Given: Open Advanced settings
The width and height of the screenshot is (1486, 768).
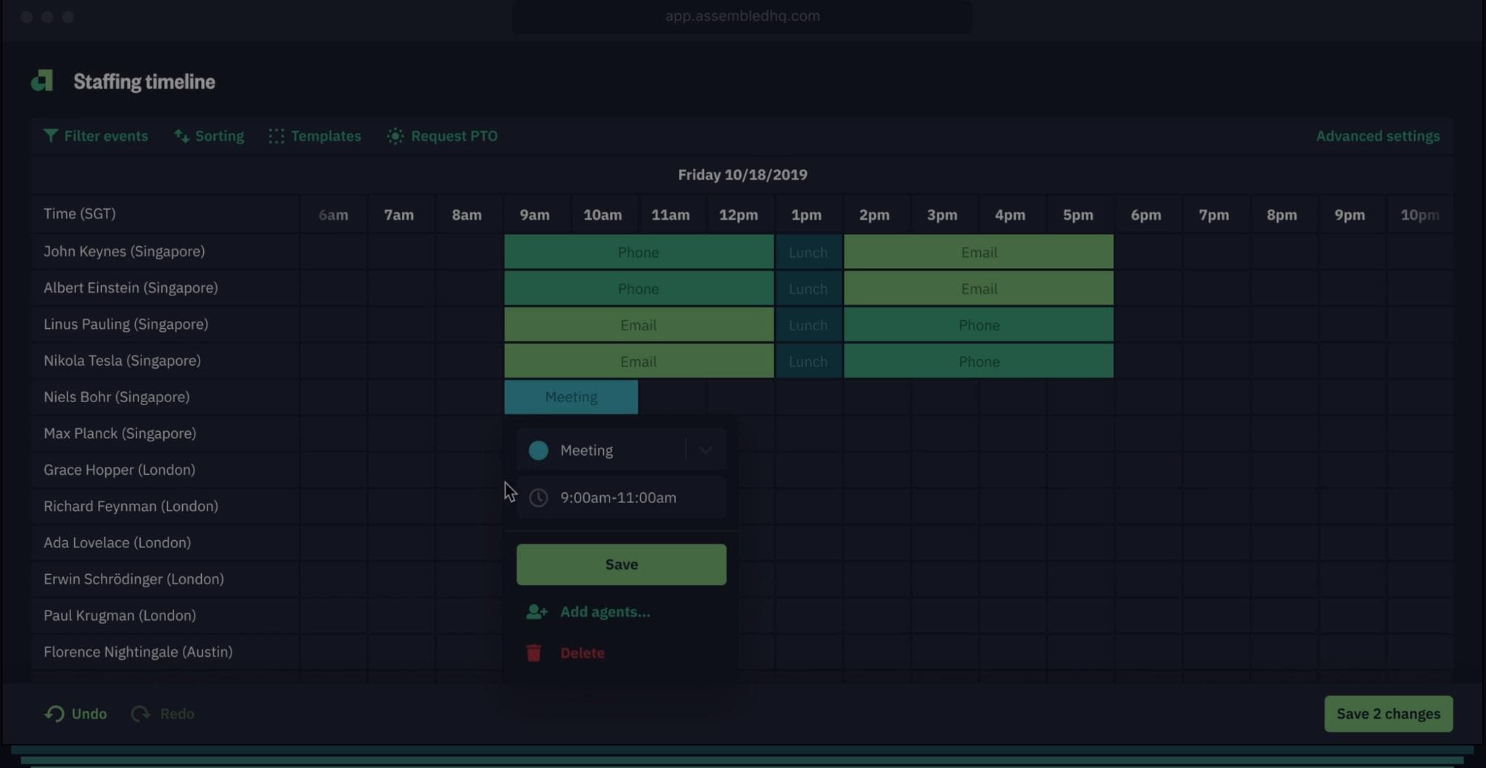Looking at the screenshot, I should point(1377,136).
